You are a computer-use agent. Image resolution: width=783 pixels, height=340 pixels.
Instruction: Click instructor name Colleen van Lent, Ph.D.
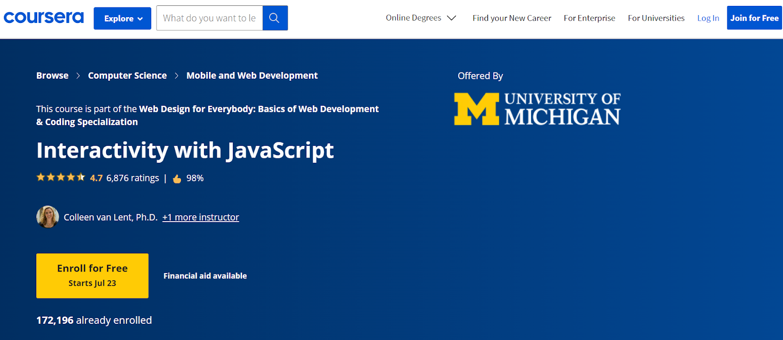pyautogui.click(x=111, y=217)
